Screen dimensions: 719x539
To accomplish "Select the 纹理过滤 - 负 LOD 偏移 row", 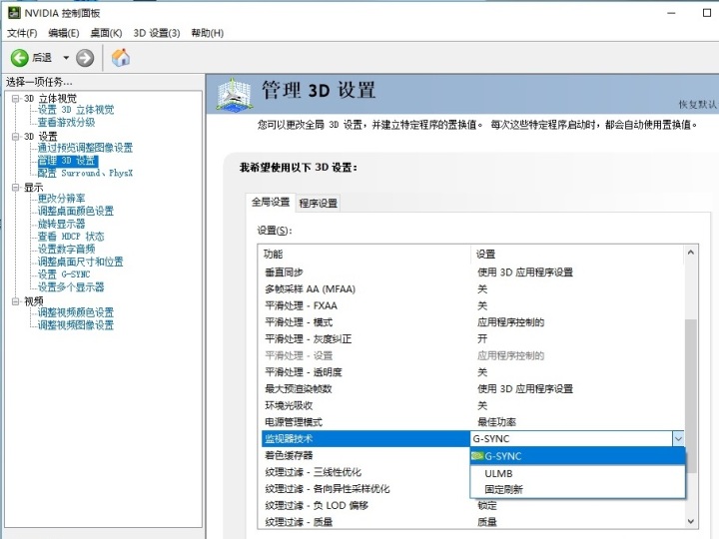I will (x=472, y=505).
